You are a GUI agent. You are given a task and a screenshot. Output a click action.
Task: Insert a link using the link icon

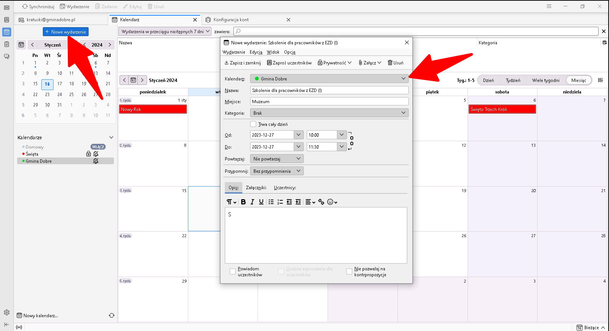pos(321,202)
